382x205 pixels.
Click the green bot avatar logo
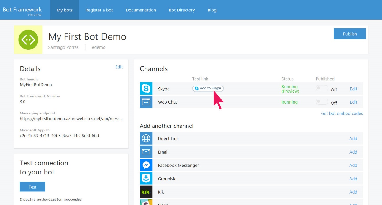28,40
